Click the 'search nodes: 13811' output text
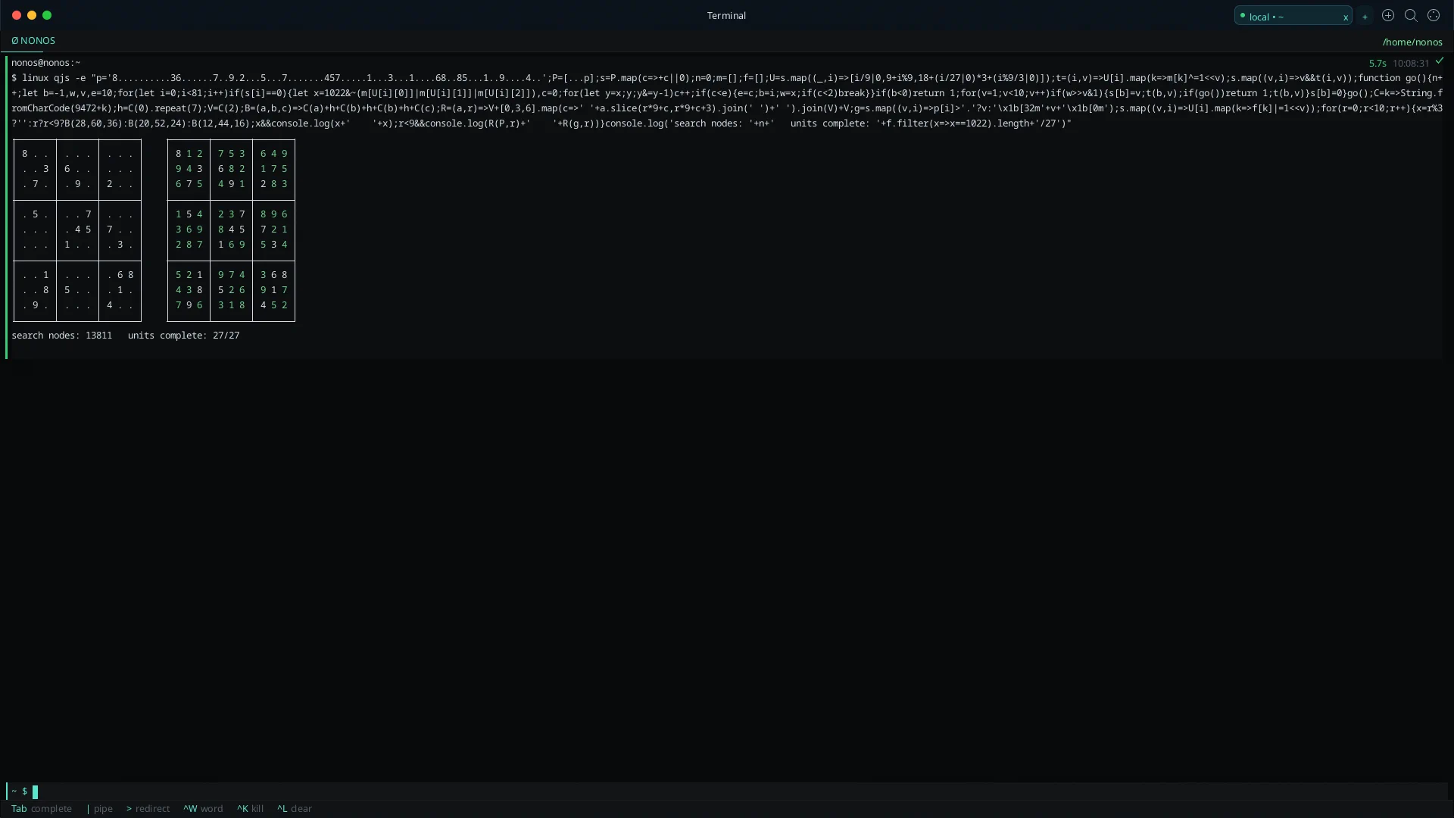Image resolution: width=1454 pixels, height=818 pixels. click(61, 336)
